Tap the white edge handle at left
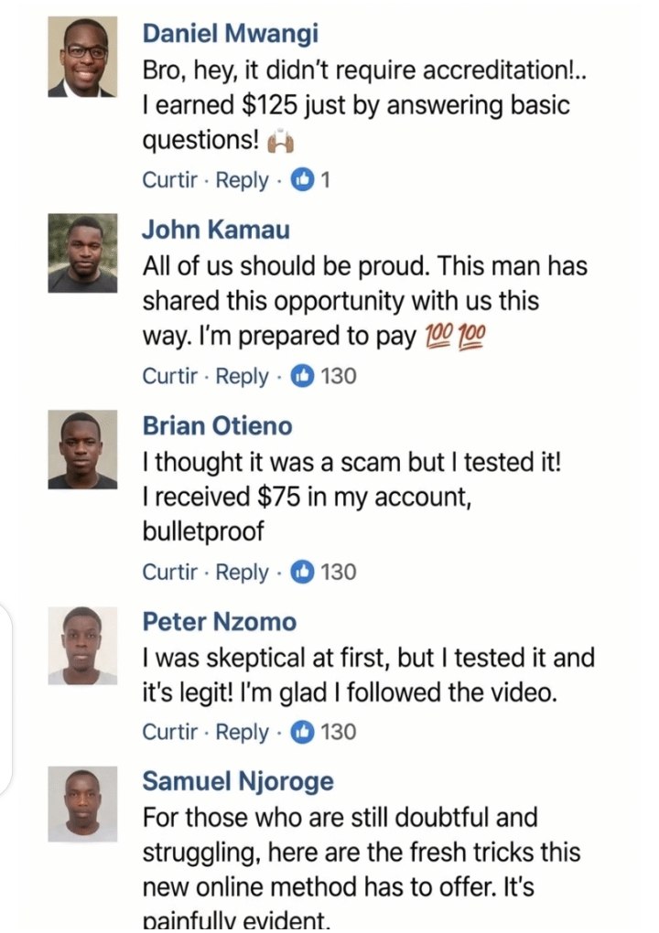This screenshot has width=659, height=933. point(7,700)
